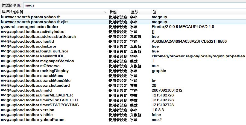
Task: Click the sort arrow in the name column header
Action: coord(106,12)
